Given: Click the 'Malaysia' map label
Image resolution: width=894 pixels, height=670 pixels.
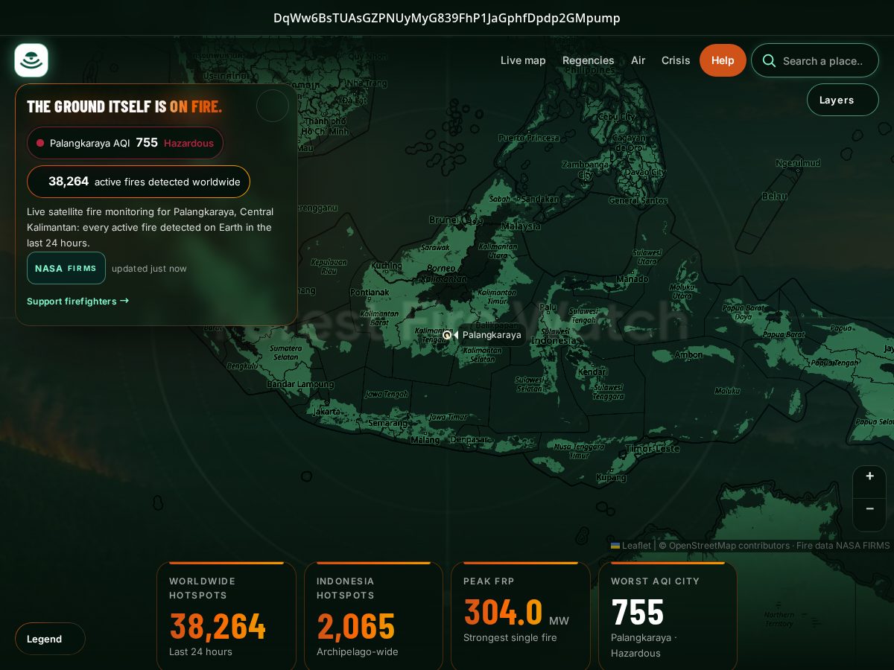Looking at the screenshot, I should pos(521,226).
